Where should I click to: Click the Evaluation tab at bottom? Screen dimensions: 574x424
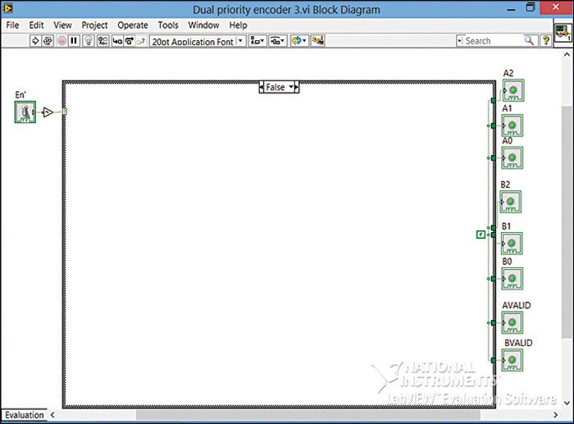[x=24, y=415]
